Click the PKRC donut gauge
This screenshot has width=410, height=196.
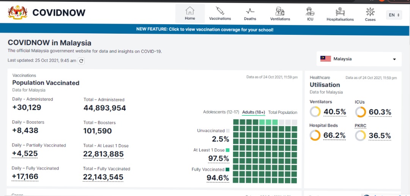[361, 136]
